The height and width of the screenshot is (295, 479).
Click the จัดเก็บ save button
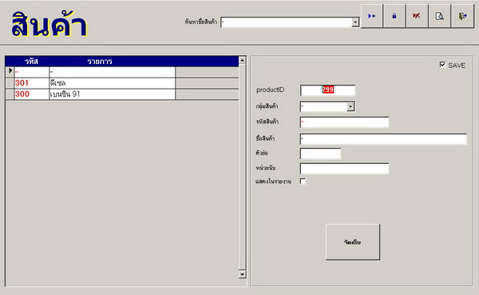353,242
